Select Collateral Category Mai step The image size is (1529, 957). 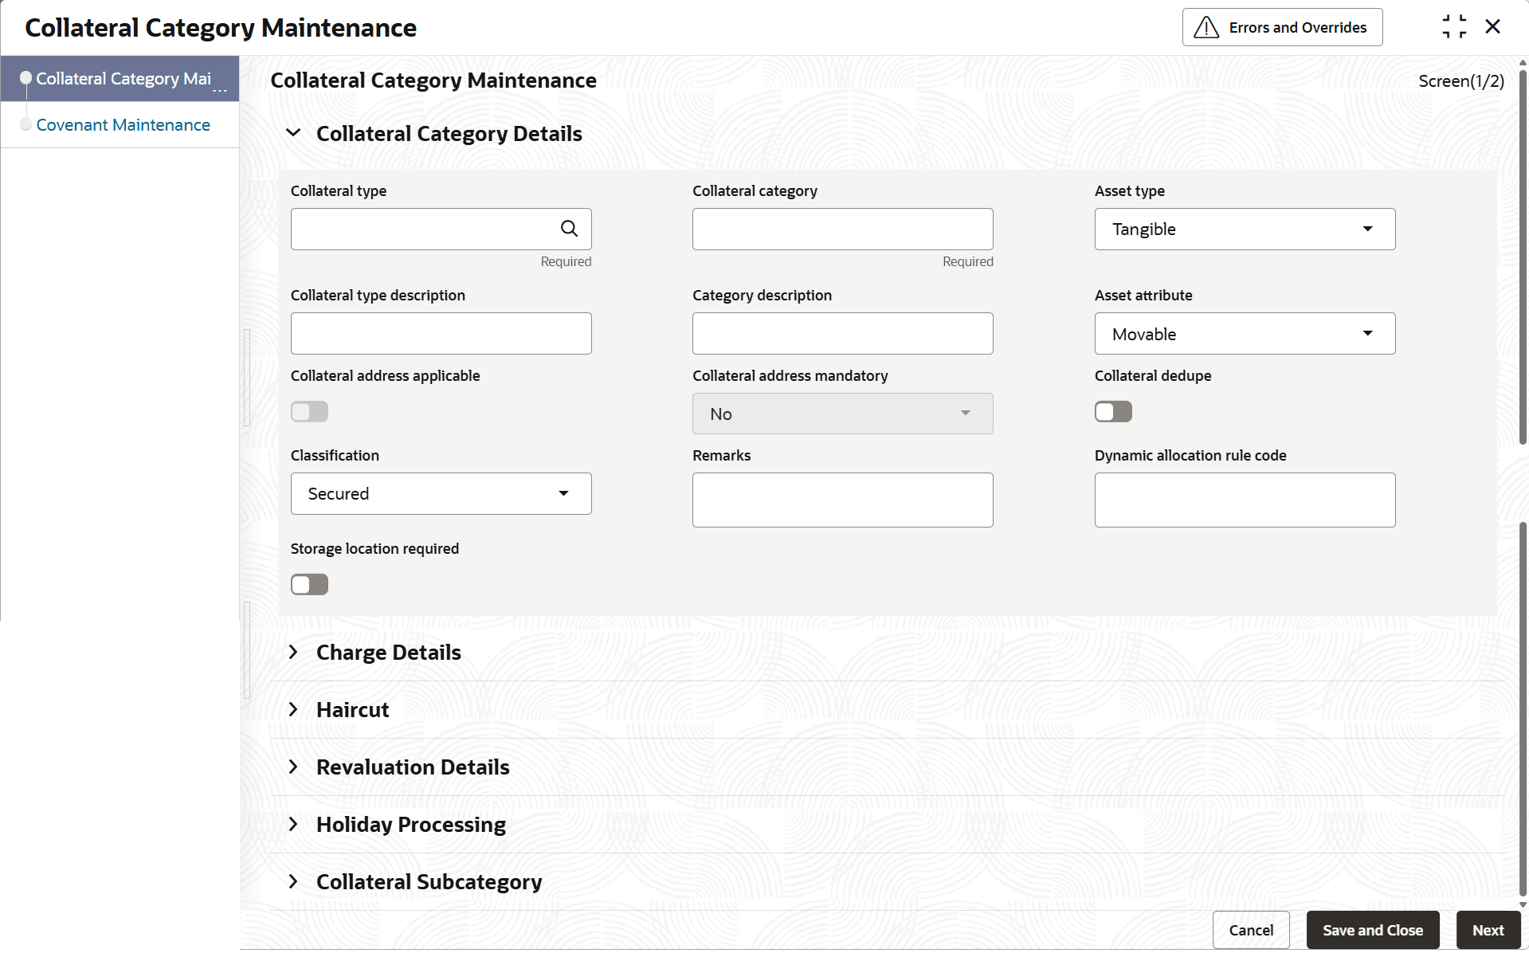click(x=120, y=79)
